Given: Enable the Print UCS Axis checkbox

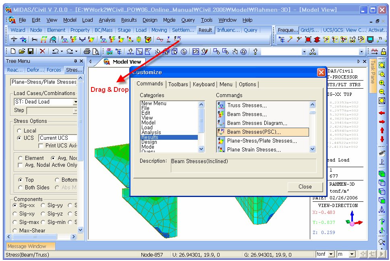Looking at the screenshot, I should (41, 145).
